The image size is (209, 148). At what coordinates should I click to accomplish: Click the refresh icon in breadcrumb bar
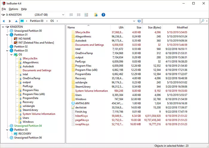[x=139, y=21]
